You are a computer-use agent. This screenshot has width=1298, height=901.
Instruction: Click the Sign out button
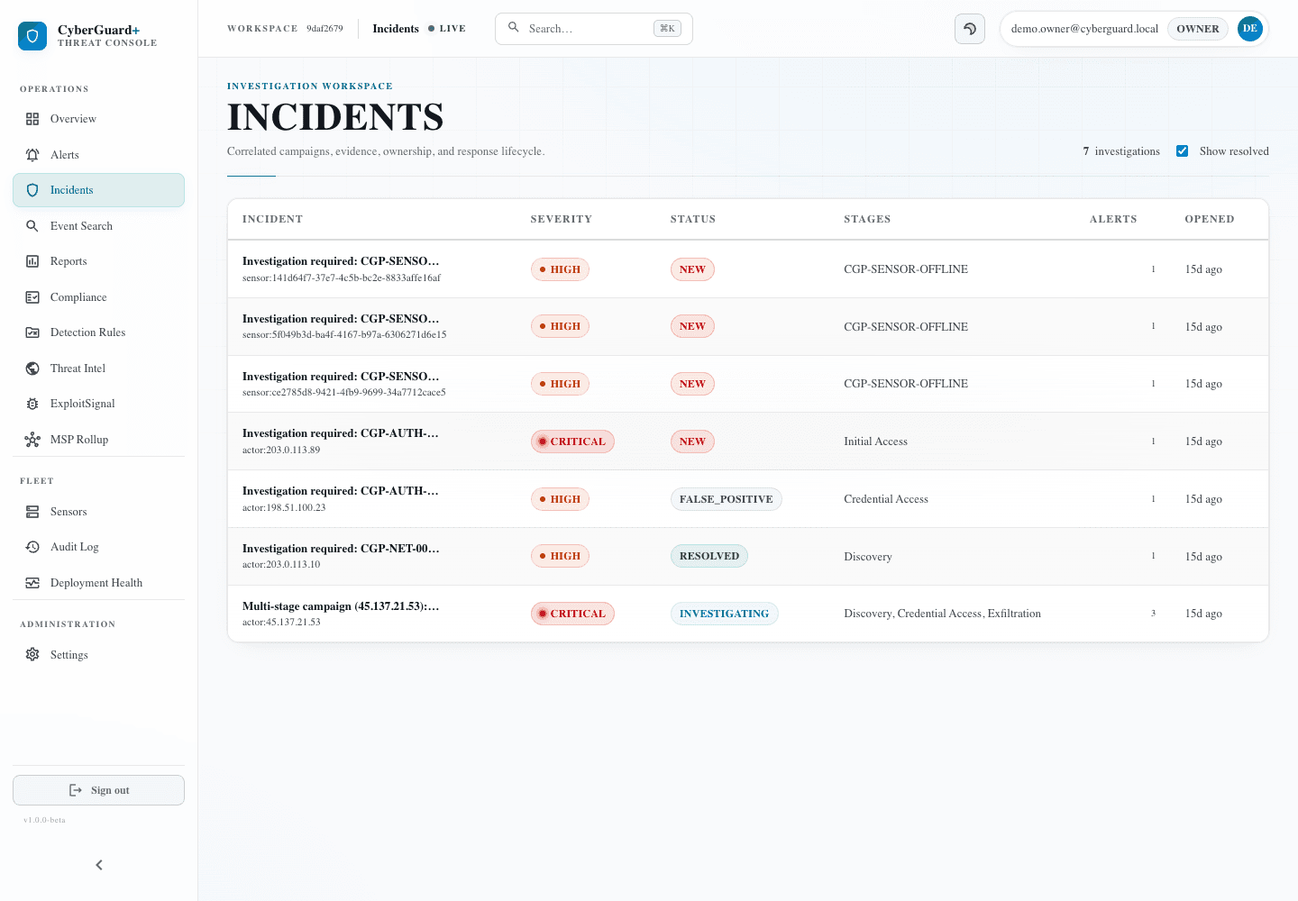98,790
